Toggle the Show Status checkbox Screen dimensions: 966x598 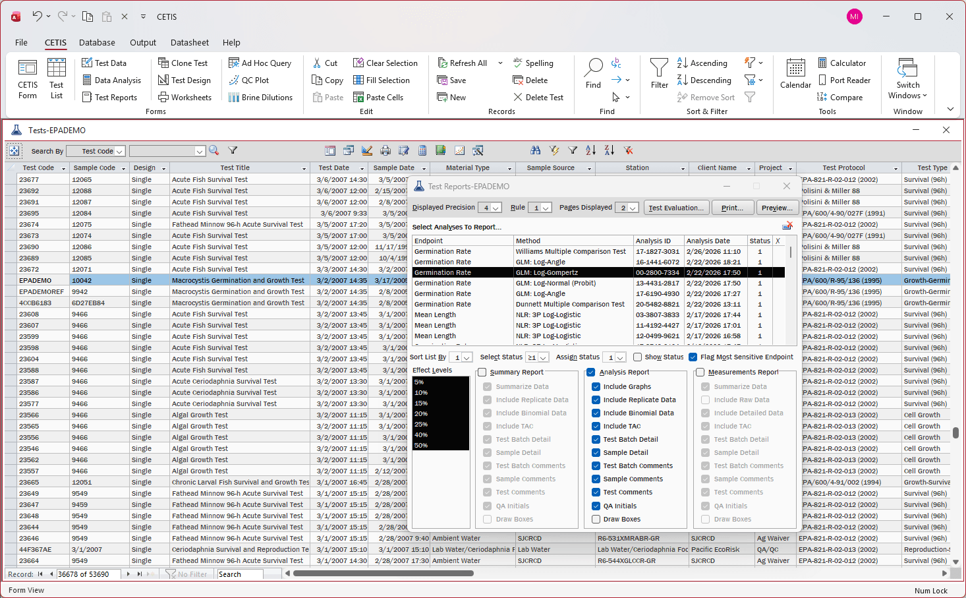coord(637,357)
